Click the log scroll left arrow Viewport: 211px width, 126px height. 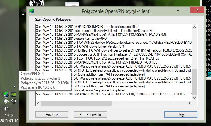coord(38,103)
